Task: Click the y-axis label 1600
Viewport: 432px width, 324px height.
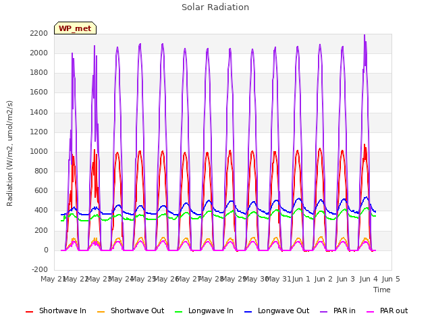Action: [x=39, y=92]
